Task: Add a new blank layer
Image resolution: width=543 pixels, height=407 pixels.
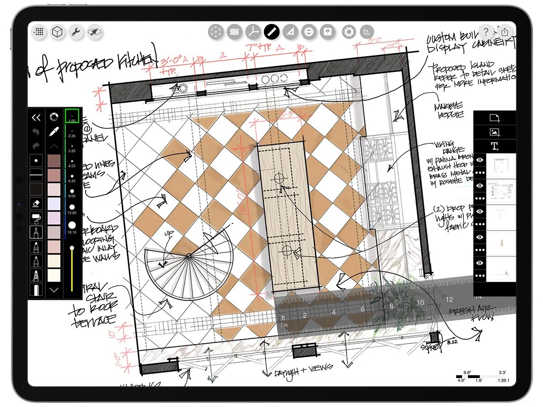Action: (495, 118)
